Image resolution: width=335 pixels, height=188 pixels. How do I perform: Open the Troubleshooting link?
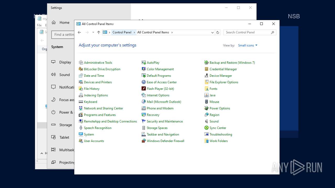point(221,134)
